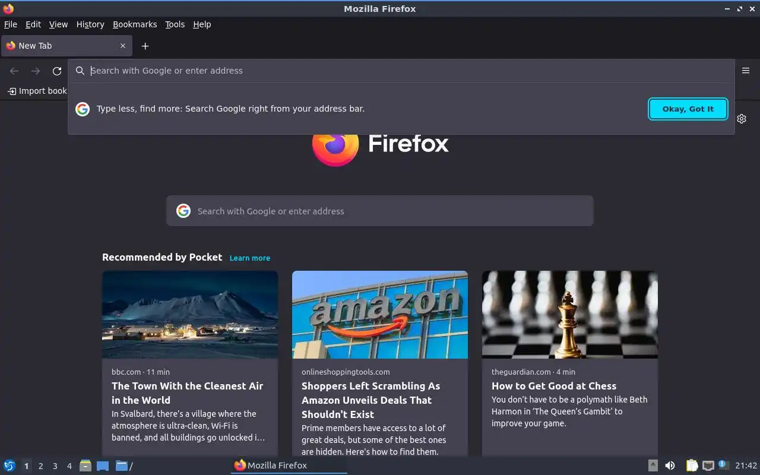Click the Svalbard article description text

pyautogui.click(x=188, y=426)
